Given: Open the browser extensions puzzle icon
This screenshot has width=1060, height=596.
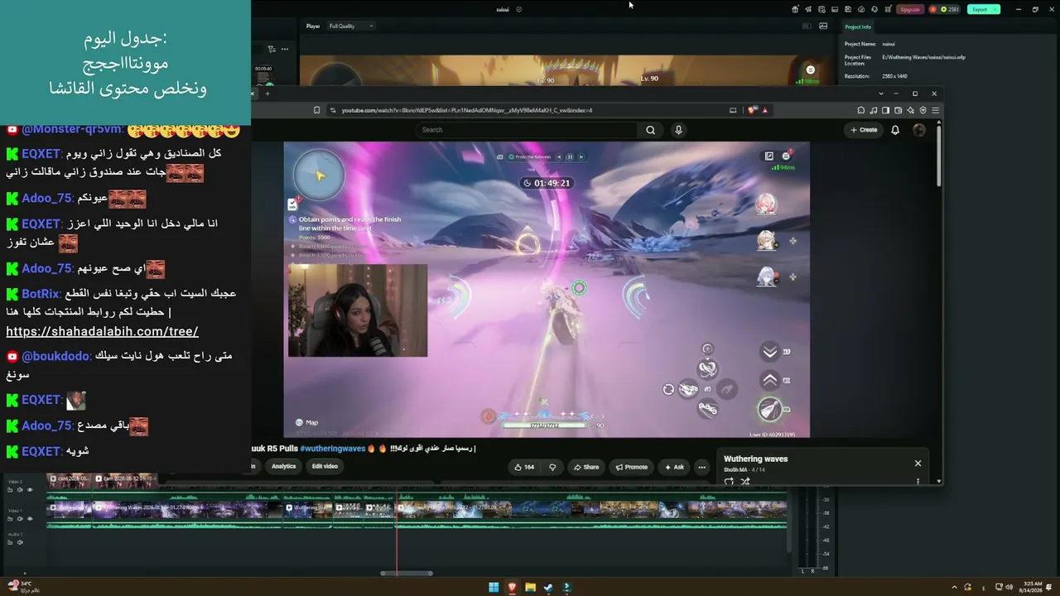Looking at the screenshot, I should tap(861, 110).
